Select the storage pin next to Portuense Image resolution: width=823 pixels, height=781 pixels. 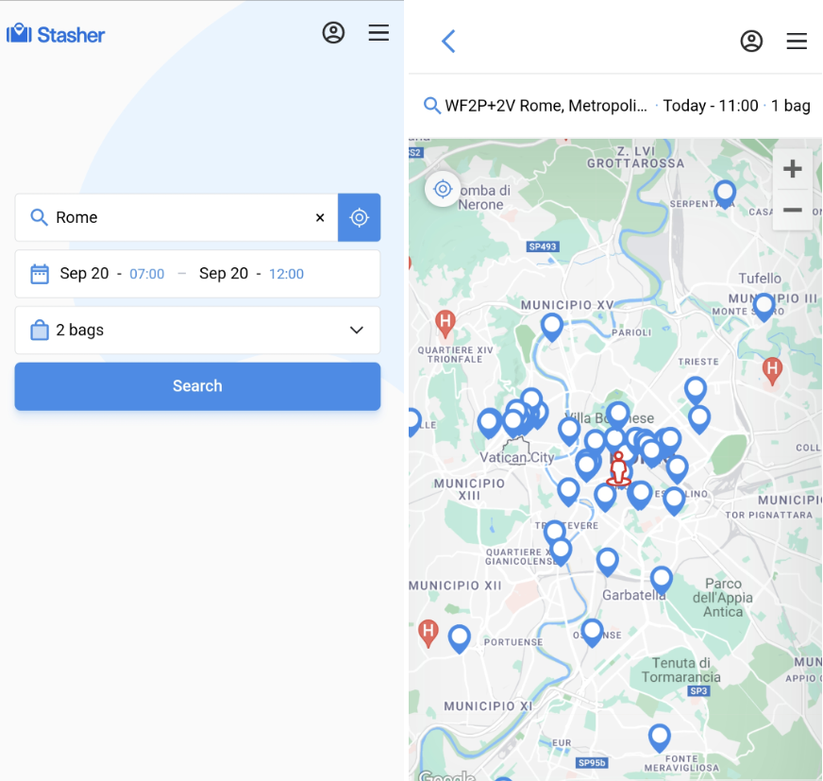460,639
